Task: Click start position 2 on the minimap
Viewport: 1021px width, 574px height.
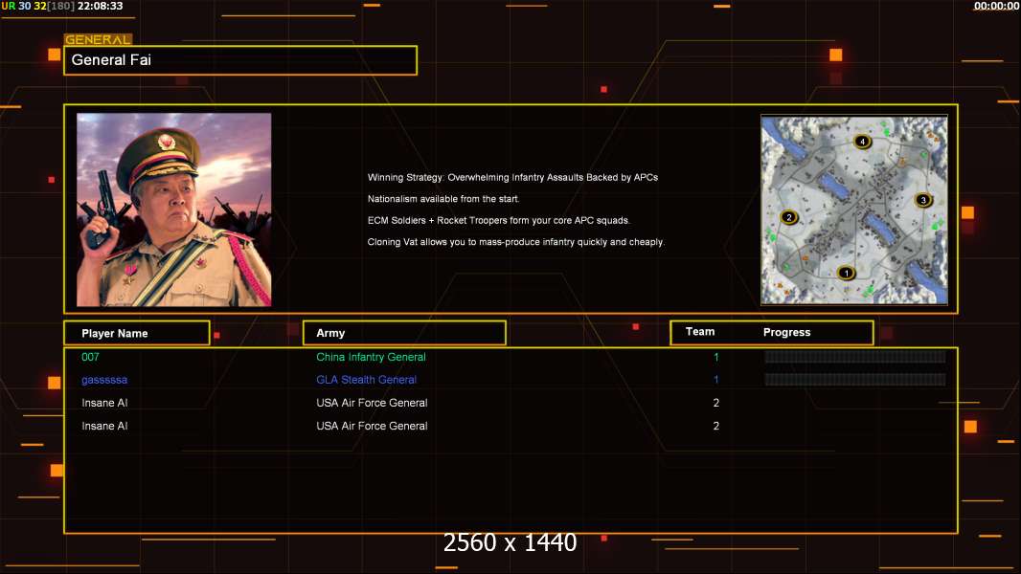Action: point(788,217)
